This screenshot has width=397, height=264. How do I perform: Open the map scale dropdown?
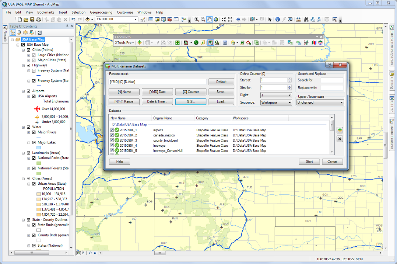[136, 19]
